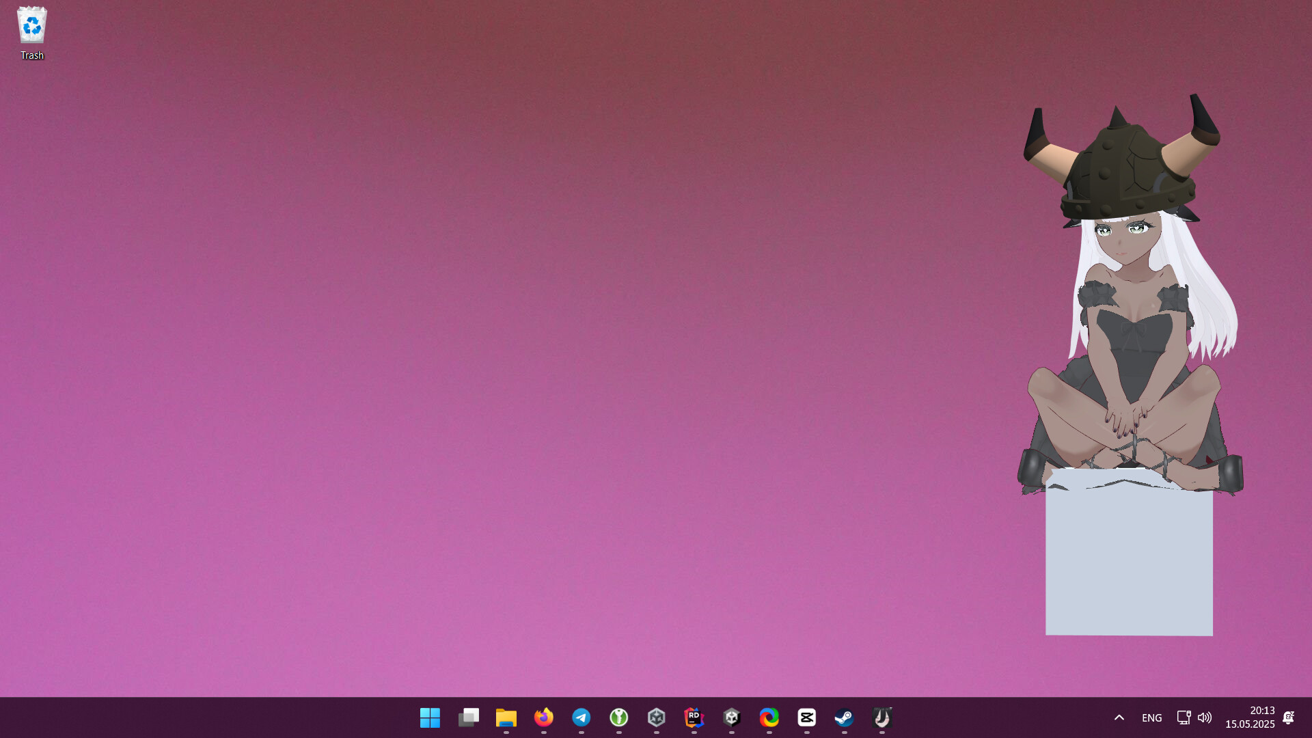The image size is (1312, 738).
Task: Toggle Do Not Disturb notification bell
Action: point(1289,717)
